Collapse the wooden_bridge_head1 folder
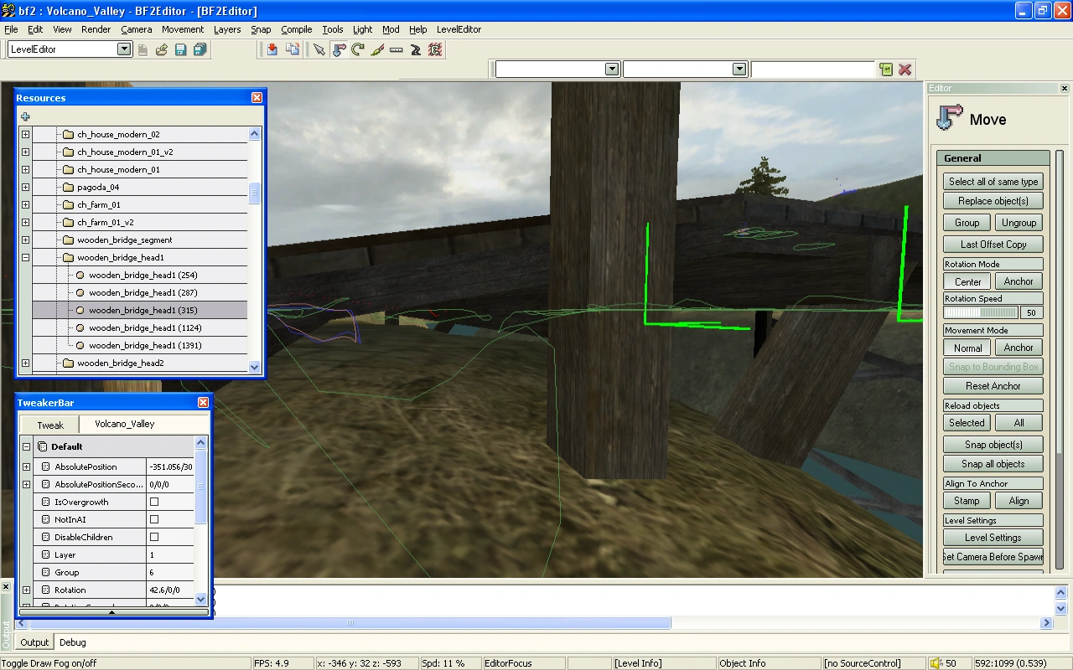This screenshot has width=1073, height=670. [x=25, y=257]
